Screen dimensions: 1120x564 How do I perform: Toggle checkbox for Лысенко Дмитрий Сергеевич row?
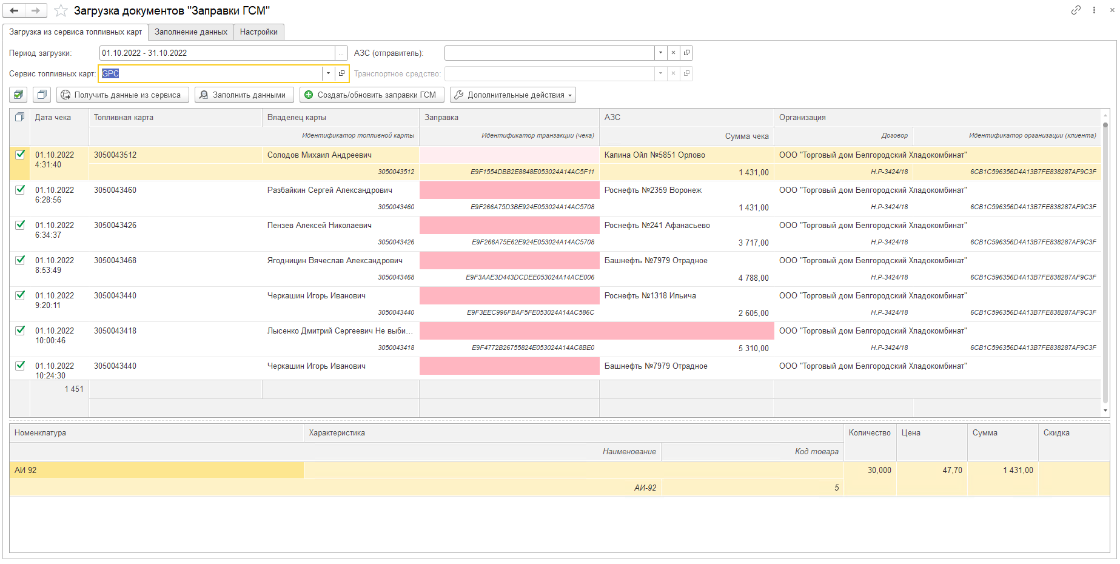pos(20,331)
